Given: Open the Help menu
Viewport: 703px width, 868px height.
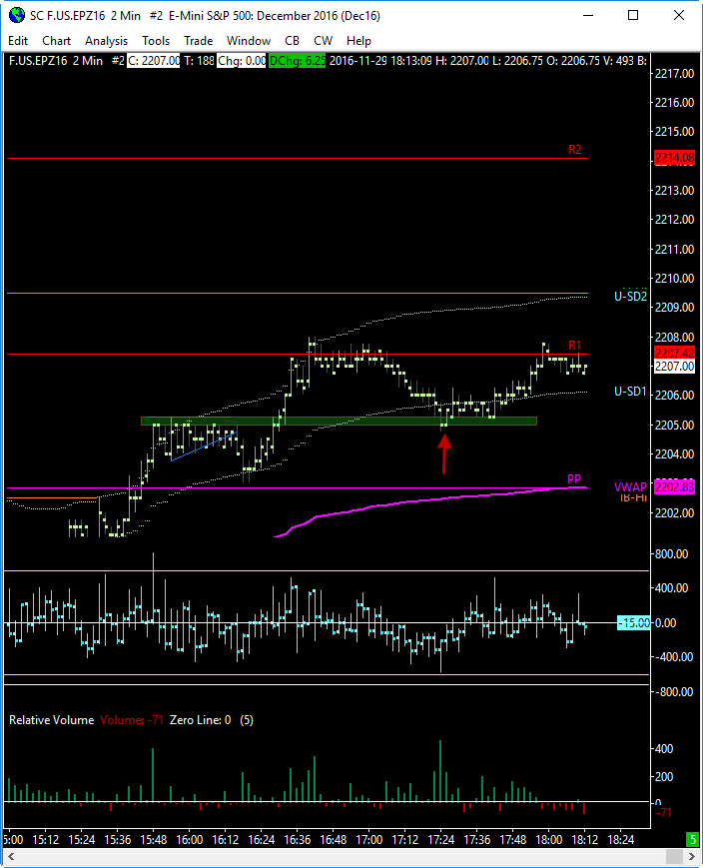Looking at the screenshot, I should (x=358, y=41).
